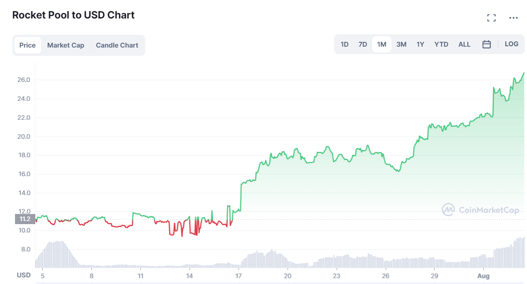Image resolution: width=527 pixels, height=284 pixels.
Task: Toggle the LOG scale option
Action: pos(512,44)
